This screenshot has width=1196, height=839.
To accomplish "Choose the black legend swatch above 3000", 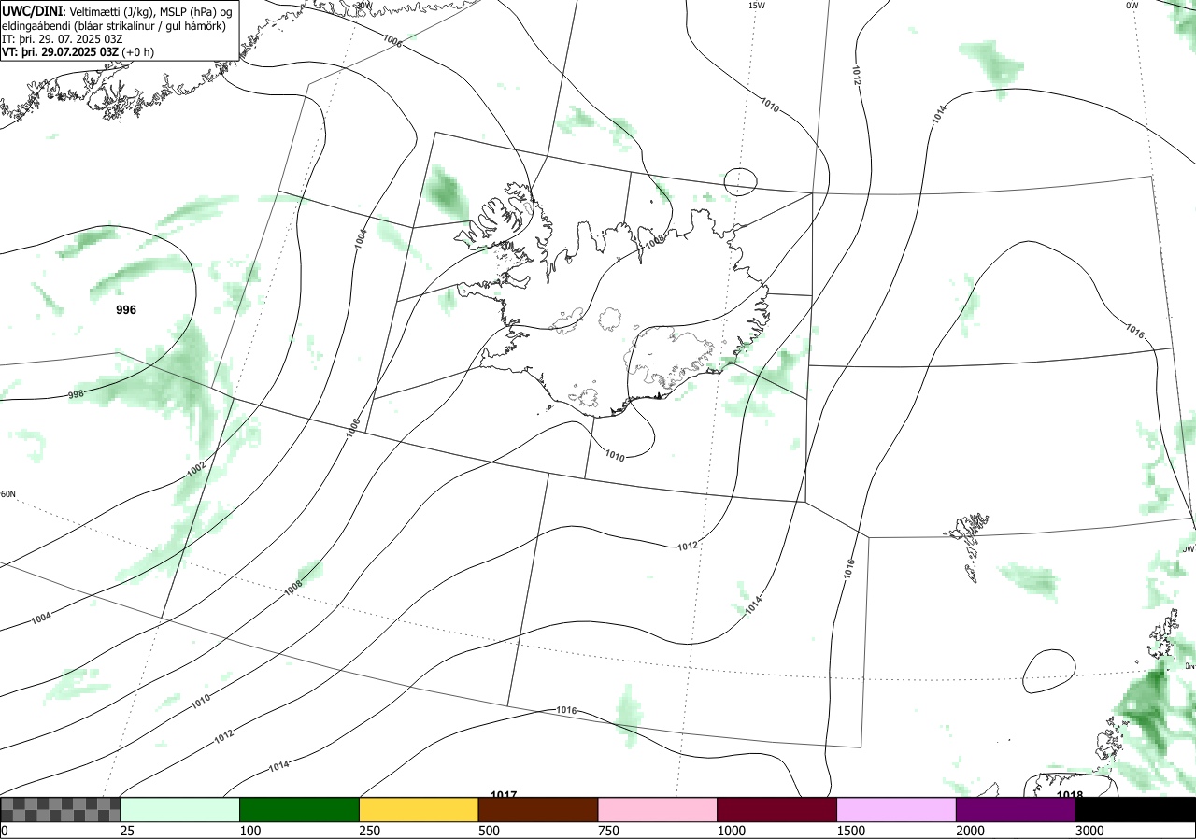I will point(1136,809).
